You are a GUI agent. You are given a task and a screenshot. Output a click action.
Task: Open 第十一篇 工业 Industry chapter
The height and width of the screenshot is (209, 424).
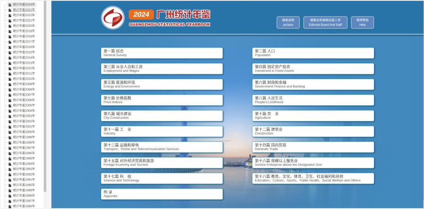(x=161, y=132)
